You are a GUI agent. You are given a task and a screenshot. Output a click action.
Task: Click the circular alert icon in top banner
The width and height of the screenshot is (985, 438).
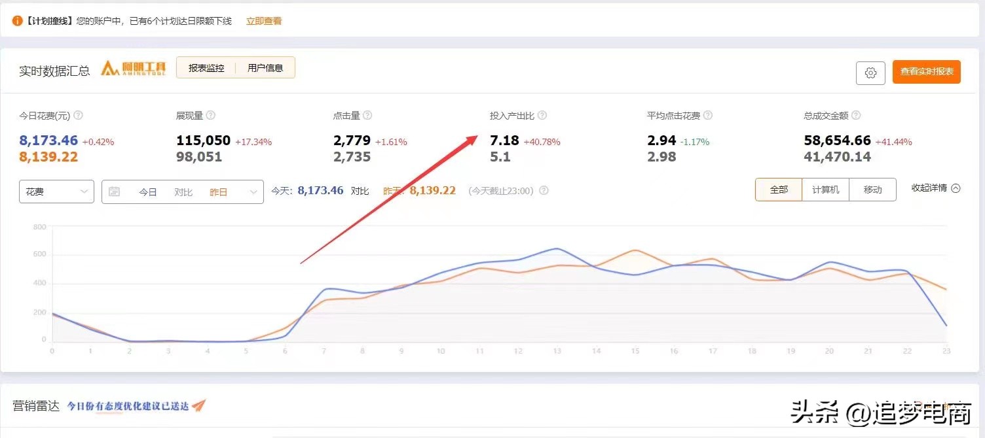(17, 20)
